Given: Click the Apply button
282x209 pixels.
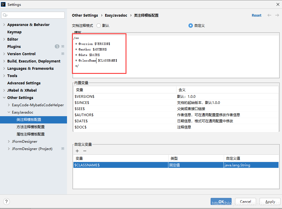Looking at the screenshot, I should (270, 201).
